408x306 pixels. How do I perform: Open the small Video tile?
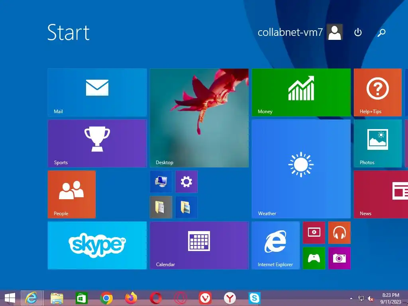point(314,233)
